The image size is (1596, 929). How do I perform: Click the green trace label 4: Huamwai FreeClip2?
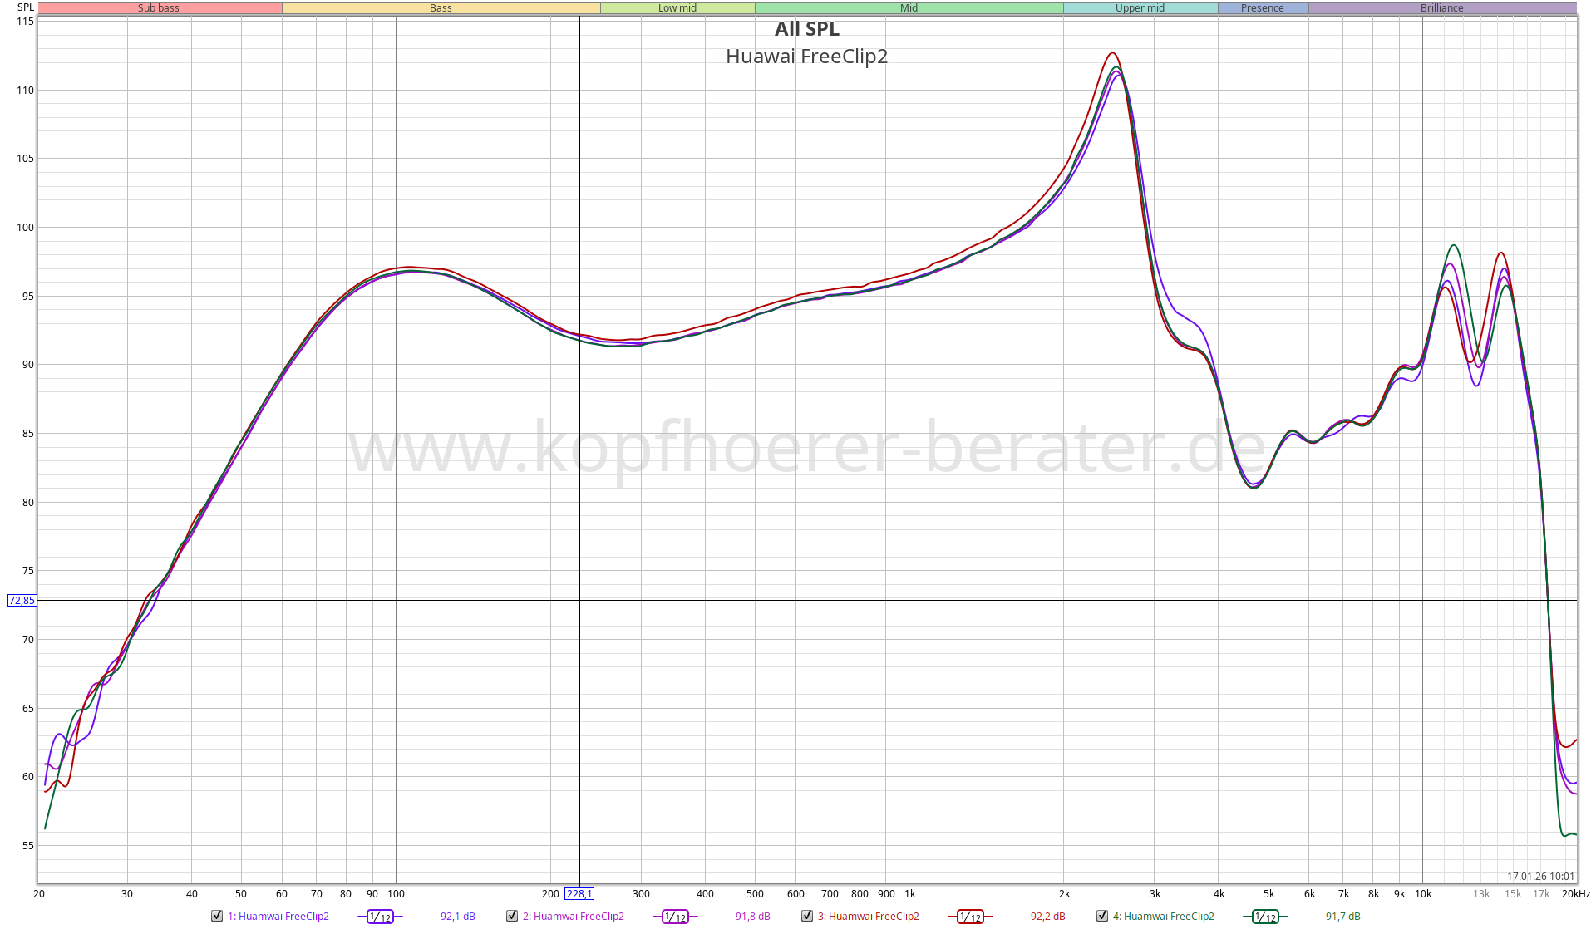1163,917
